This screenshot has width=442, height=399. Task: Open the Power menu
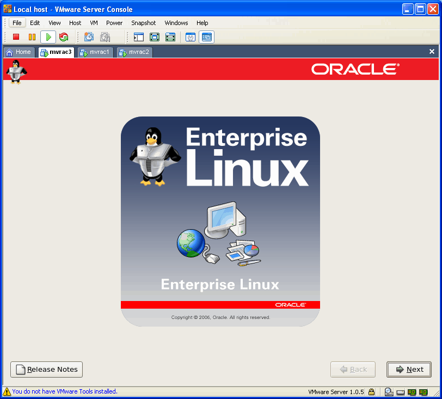tap(114, 23)
